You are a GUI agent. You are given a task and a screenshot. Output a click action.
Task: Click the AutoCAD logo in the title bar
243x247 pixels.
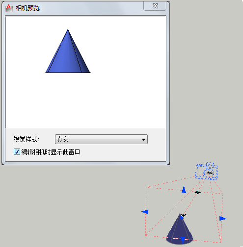point(9,8)
